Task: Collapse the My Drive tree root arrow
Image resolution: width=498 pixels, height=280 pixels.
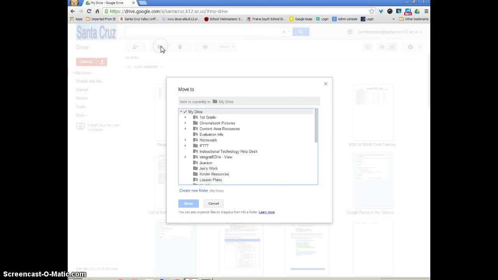Action: point(181,112)
